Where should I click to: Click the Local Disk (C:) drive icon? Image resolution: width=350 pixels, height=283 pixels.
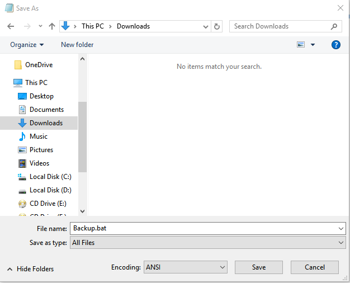click(x=22, y=177)
